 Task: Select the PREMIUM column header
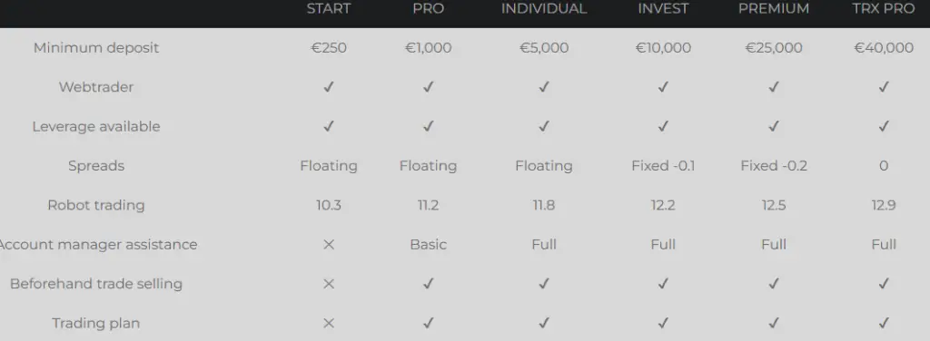coord(774,9)
